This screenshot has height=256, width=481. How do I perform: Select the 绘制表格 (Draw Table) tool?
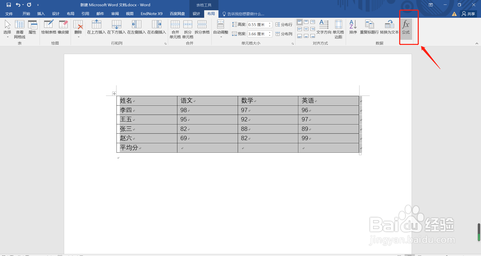point(48,28)
